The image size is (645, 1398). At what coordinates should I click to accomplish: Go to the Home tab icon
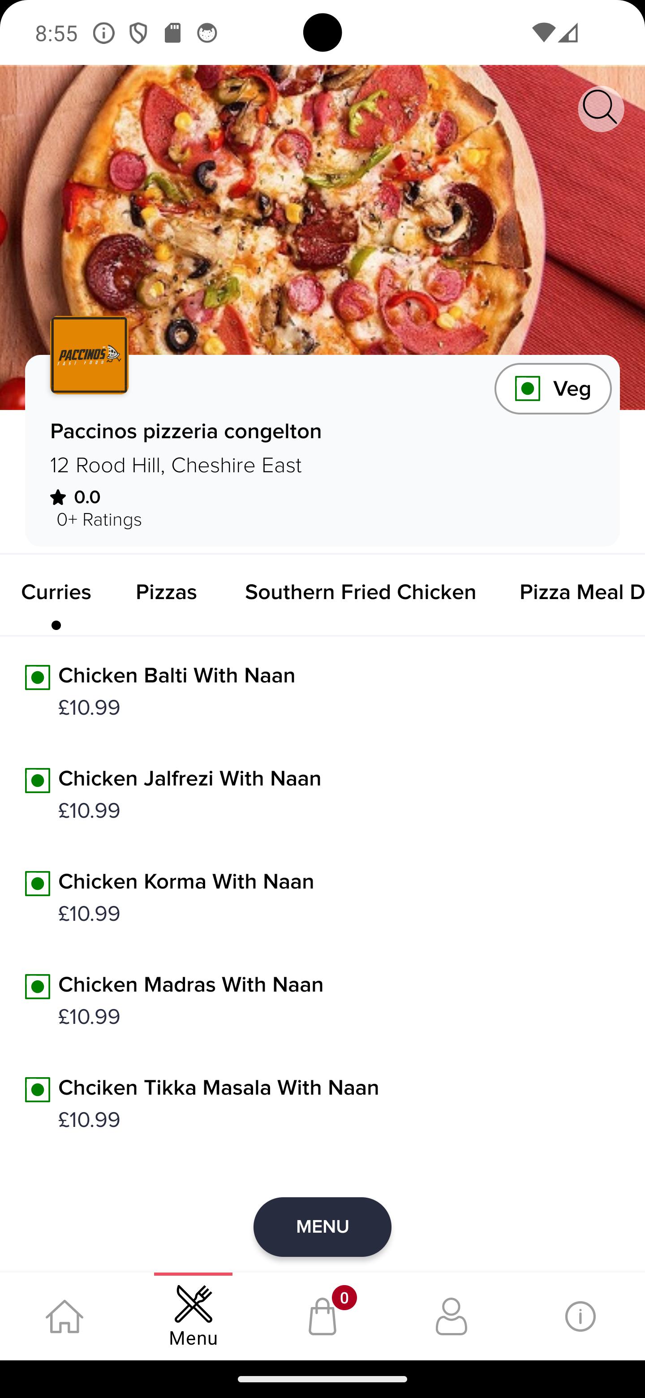coord(64,1316)
